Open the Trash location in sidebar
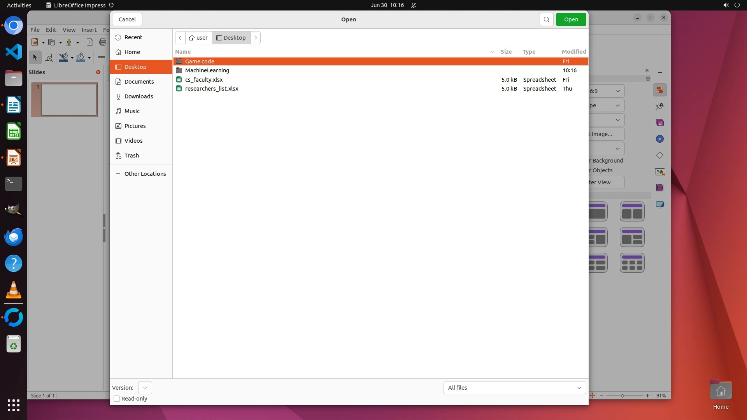Image resolution: width=747 pixels, height=420 pixels. tap(132, 156)
